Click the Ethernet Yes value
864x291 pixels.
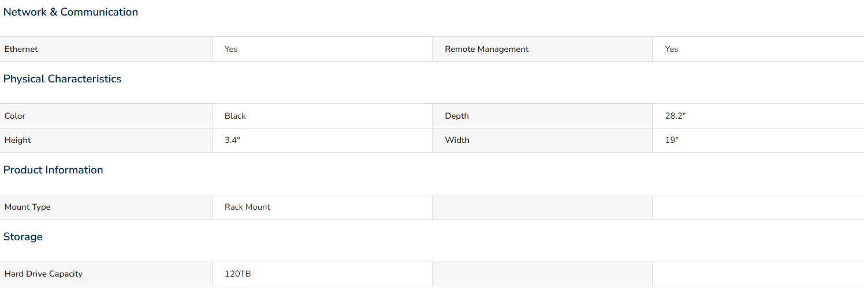[x=231, y=49]
